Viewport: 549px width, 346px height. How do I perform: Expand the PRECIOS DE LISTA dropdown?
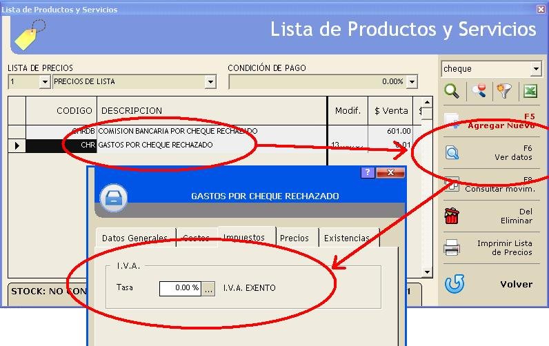(210, 82)
